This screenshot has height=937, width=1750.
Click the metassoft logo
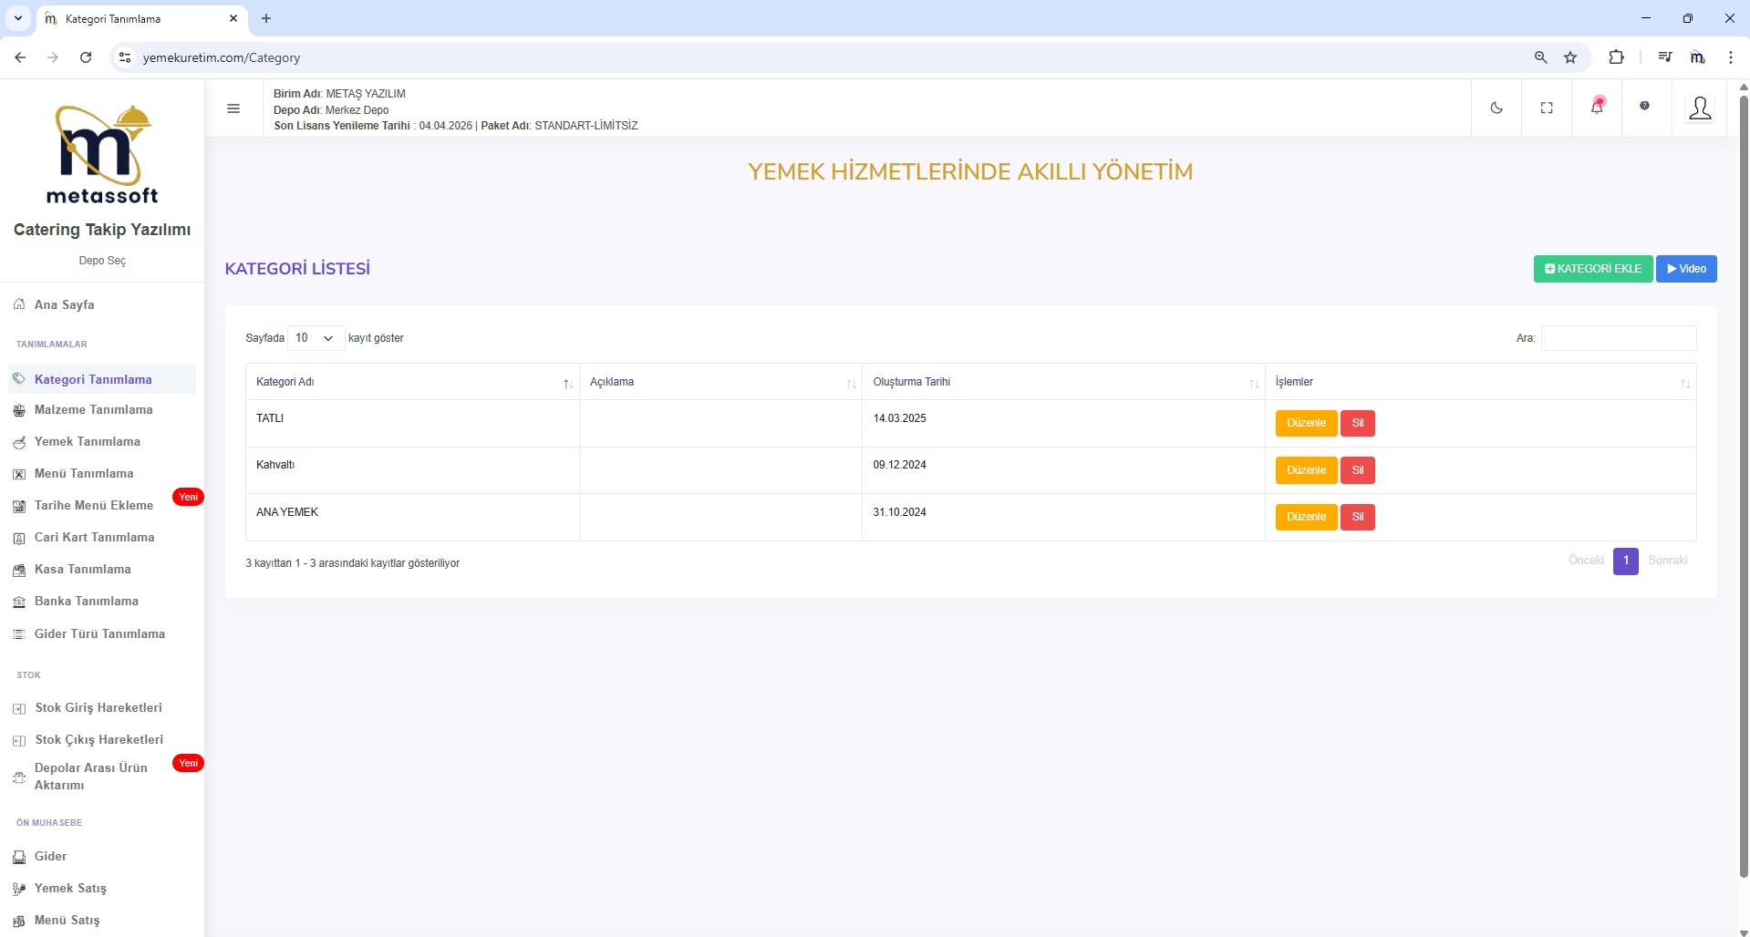point(102,154)
